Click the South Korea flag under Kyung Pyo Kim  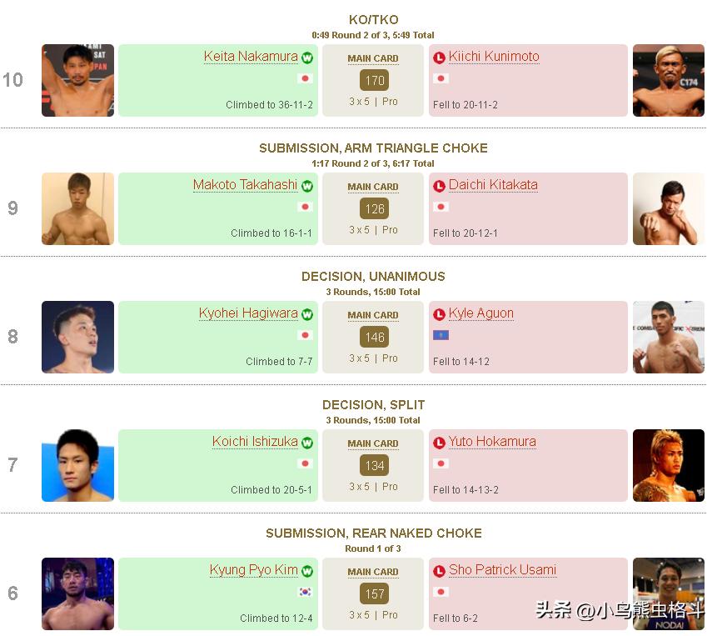tap(305, 592)
